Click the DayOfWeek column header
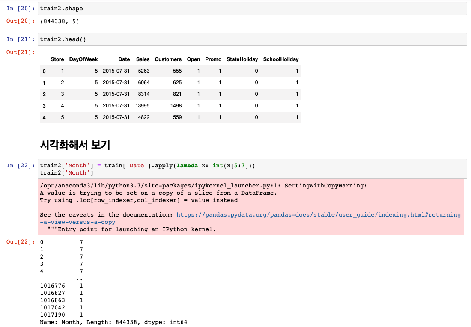The width and height of the screenshot is (471, 327). tap(83, 59)
